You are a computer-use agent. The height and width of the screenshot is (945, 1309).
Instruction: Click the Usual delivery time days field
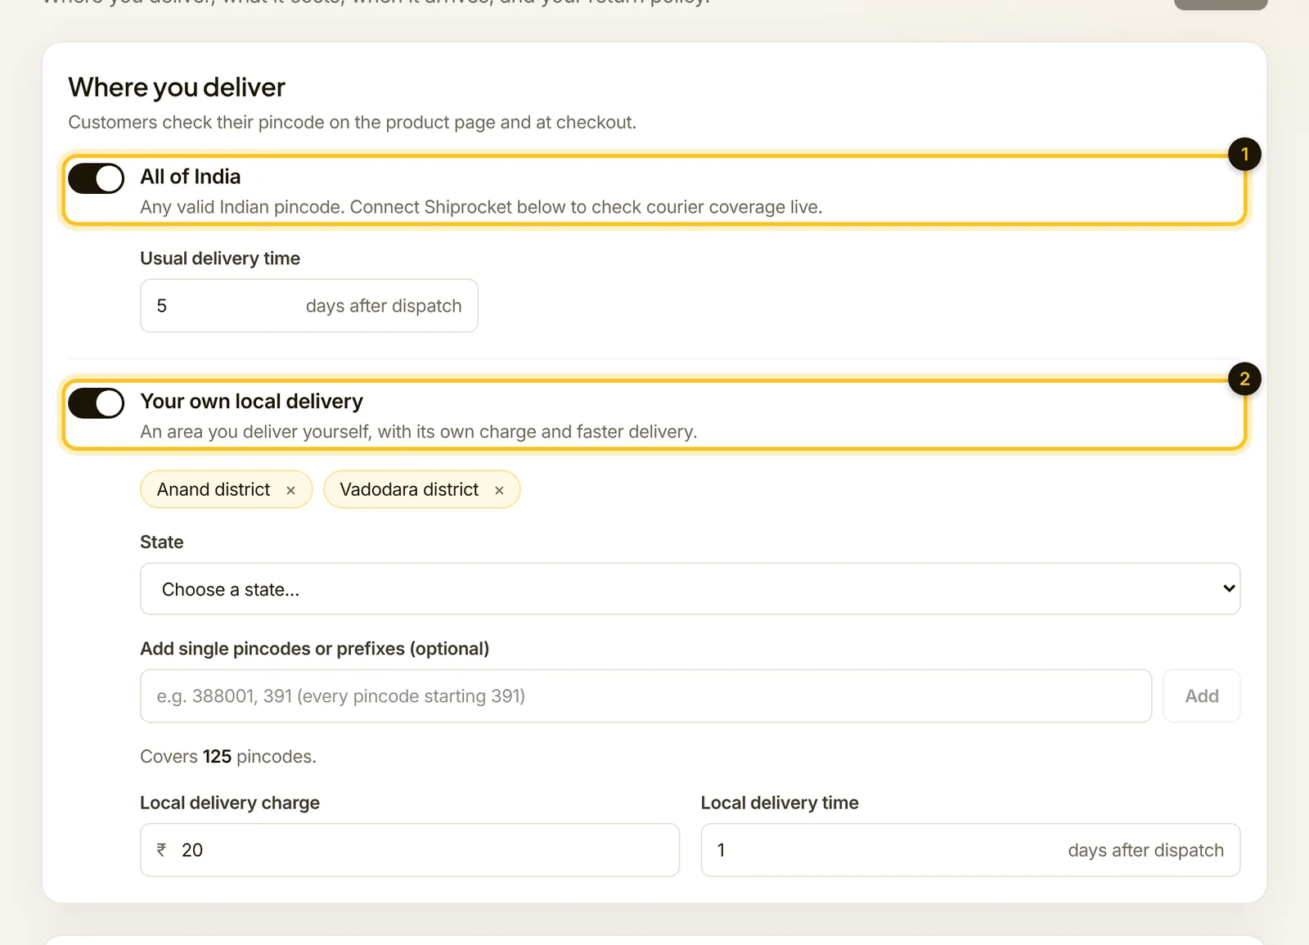(308, 305)
